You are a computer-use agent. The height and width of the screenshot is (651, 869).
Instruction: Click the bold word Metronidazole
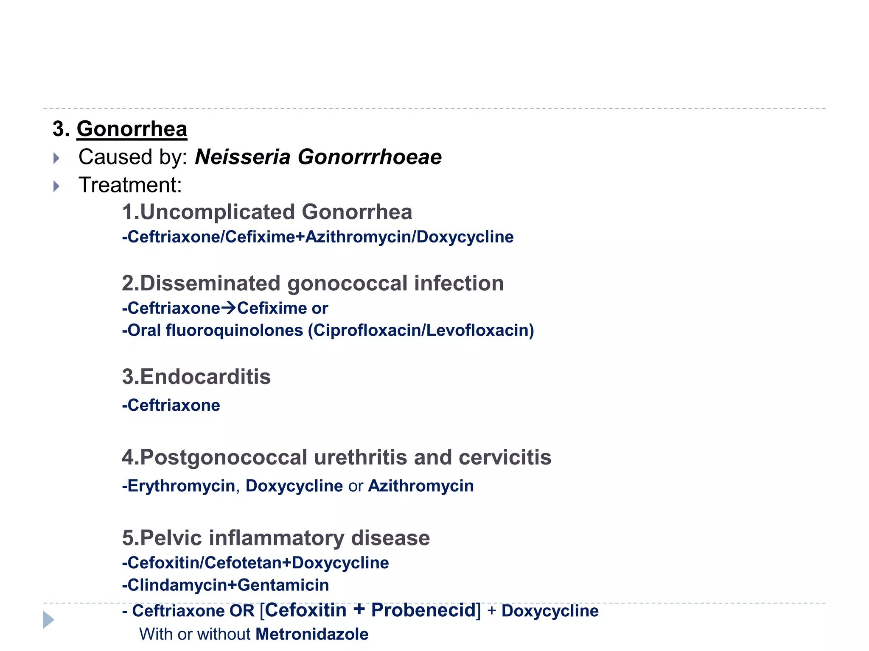312,634
